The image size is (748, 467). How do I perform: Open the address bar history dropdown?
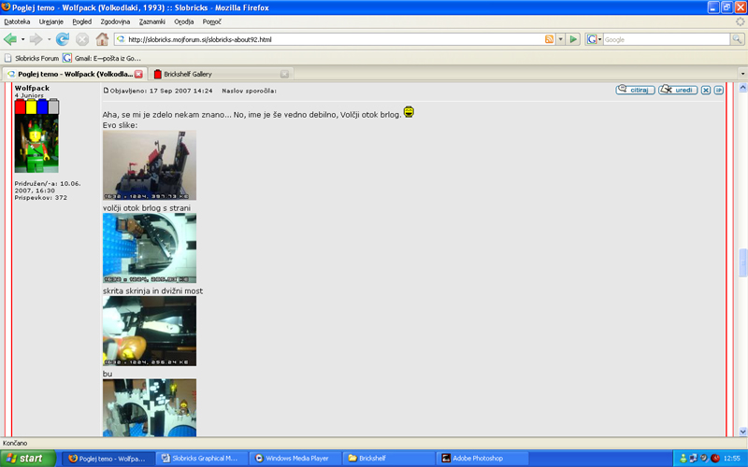point(561,39)
